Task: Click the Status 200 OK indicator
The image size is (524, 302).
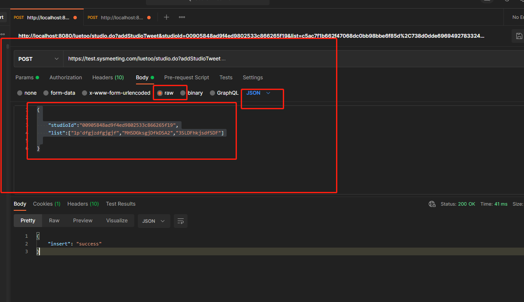Action: tap(458, 204)
